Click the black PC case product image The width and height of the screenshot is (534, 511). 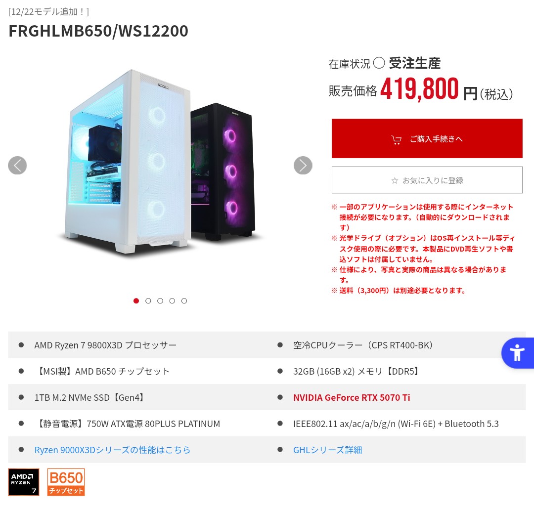click(223, 172)
